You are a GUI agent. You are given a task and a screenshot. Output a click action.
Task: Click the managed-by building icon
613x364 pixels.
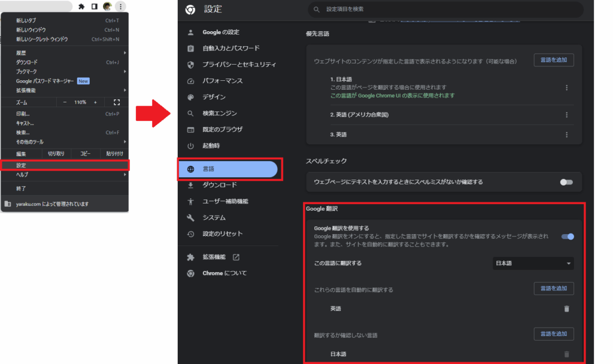click(x=7, y=204)
